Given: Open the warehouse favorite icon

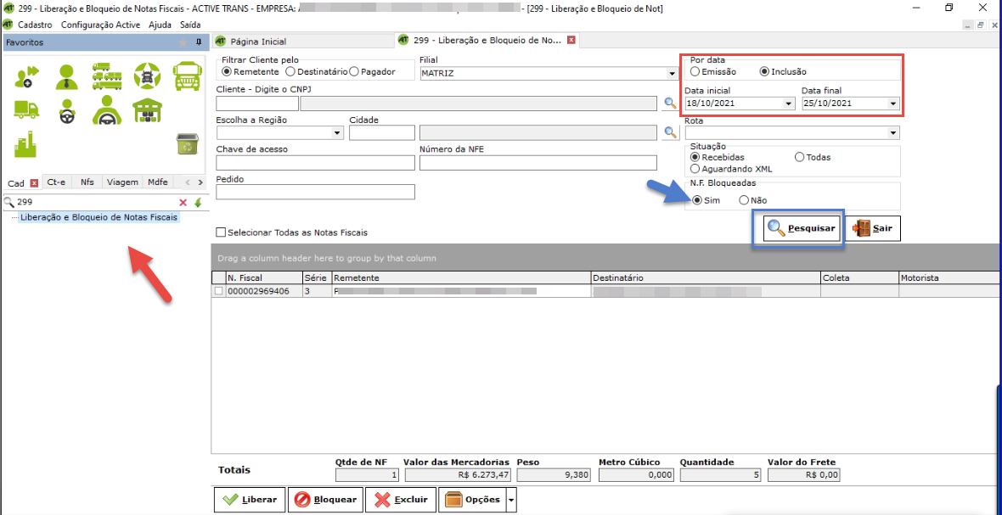Looking at the screenshot, I should [147, 109].
